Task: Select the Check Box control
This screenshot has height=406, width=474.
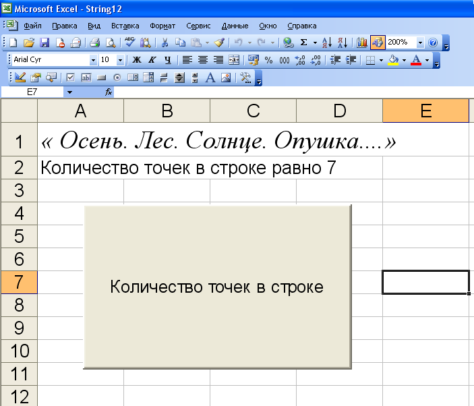Action: [70, 78]
